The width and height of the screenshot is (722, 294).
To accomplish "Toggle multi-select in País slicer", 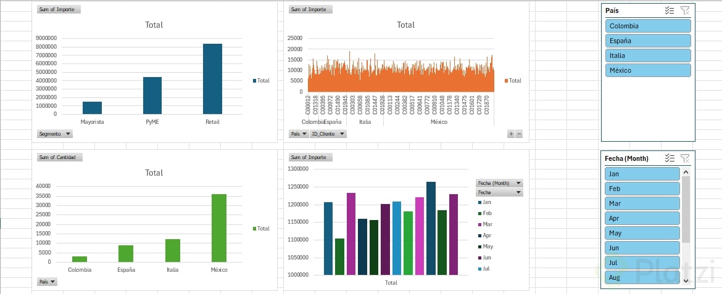I will click(670, 10).
